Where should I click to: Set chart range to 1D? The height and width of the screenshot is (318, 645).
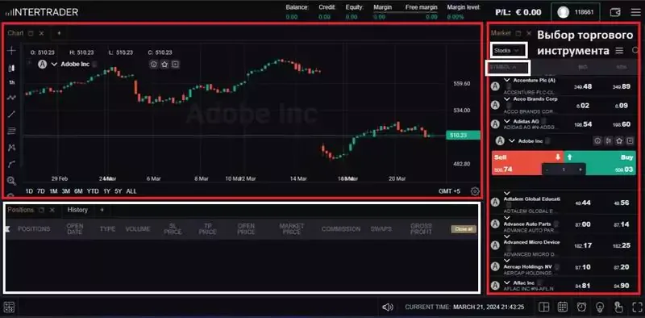tap(29, 191)
